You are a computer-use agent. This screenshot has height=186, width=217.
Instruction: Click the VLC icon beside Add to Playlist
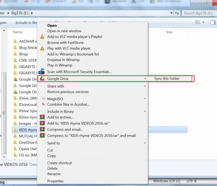(x=42, y=37)
